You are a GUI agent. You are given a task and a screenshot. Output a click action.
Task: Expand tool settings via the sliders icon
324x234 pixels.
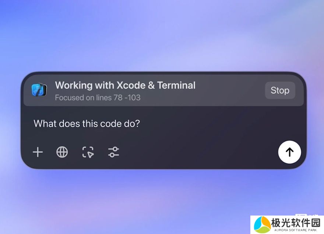point(113,152)
